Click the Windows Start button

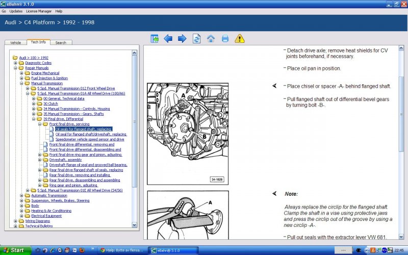[x=14, y=250]
